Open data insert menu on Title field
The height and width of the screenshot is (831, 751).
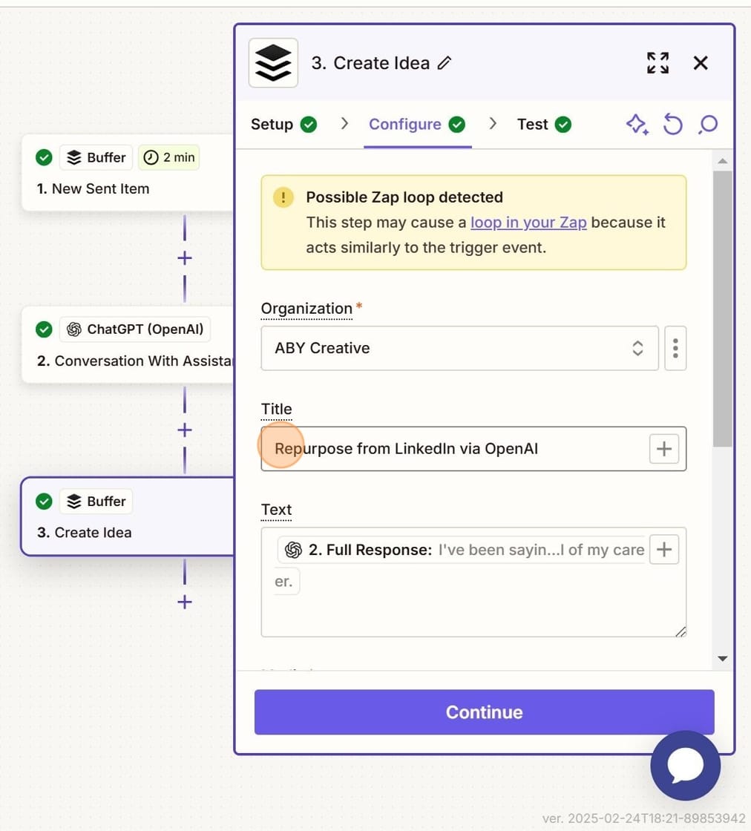(x=664, y=448)
